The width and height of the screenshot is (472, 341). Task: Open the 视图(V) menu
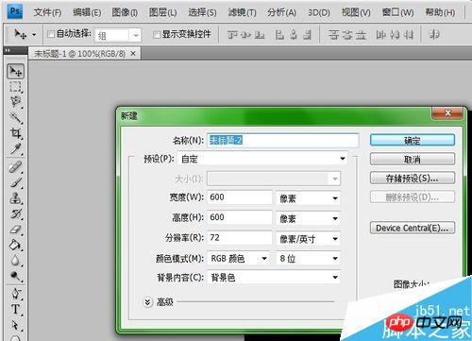coord(356,12)
